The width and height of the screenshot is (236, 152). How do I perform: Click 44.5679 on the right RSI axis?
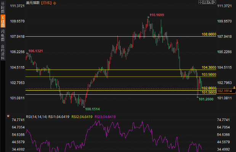pos(223,142)
